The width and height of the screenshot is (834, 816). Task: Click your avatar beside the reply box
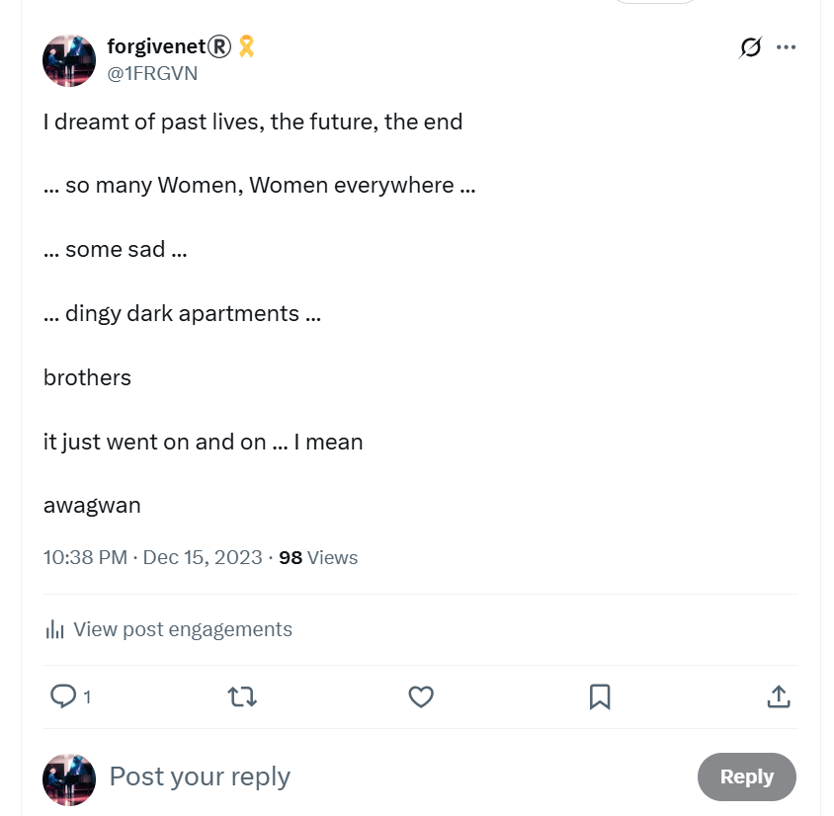[x=69, y=779]
